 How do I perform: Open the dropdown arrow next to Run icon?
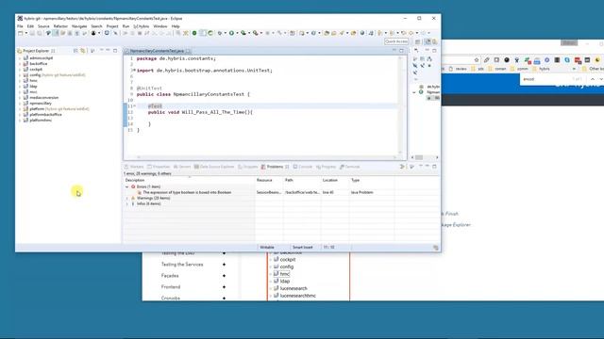click(237, 34)
